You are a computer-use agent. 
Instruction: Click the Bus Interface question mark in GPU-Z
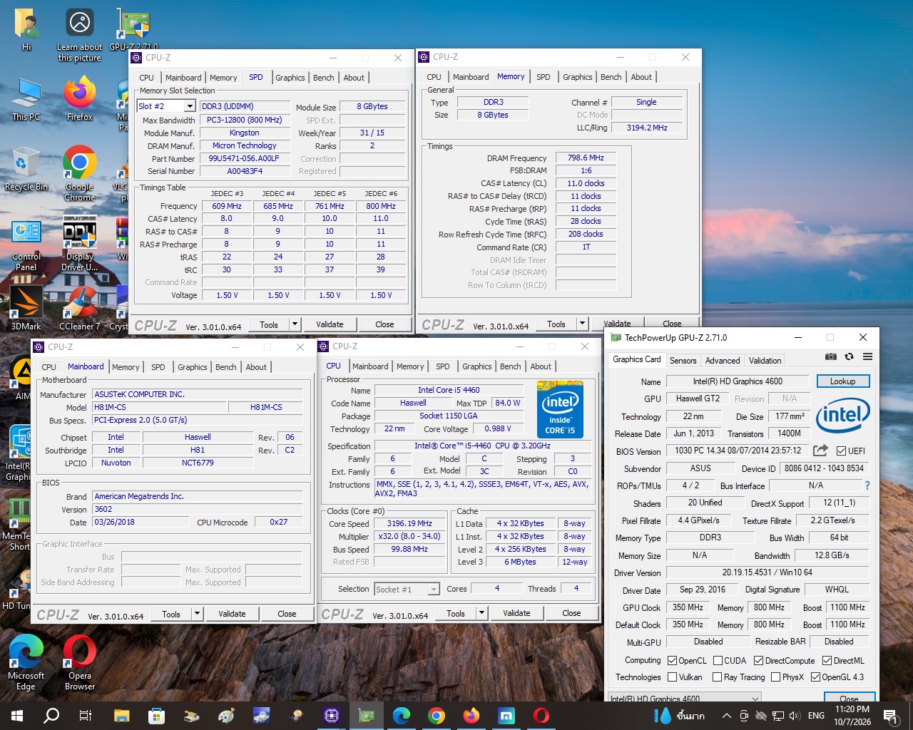pyautogui.click(x=867, y=485)
